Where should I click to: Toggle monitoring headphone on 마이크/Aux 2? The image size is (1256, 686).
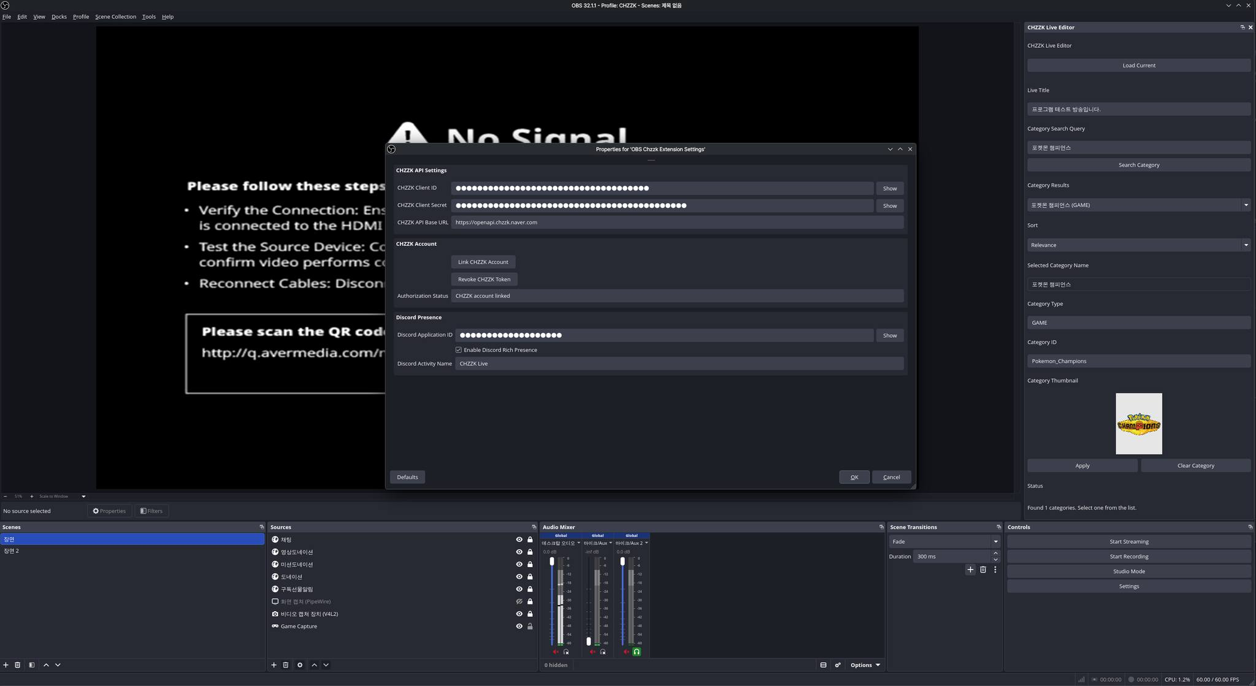(x=637, y=652)
